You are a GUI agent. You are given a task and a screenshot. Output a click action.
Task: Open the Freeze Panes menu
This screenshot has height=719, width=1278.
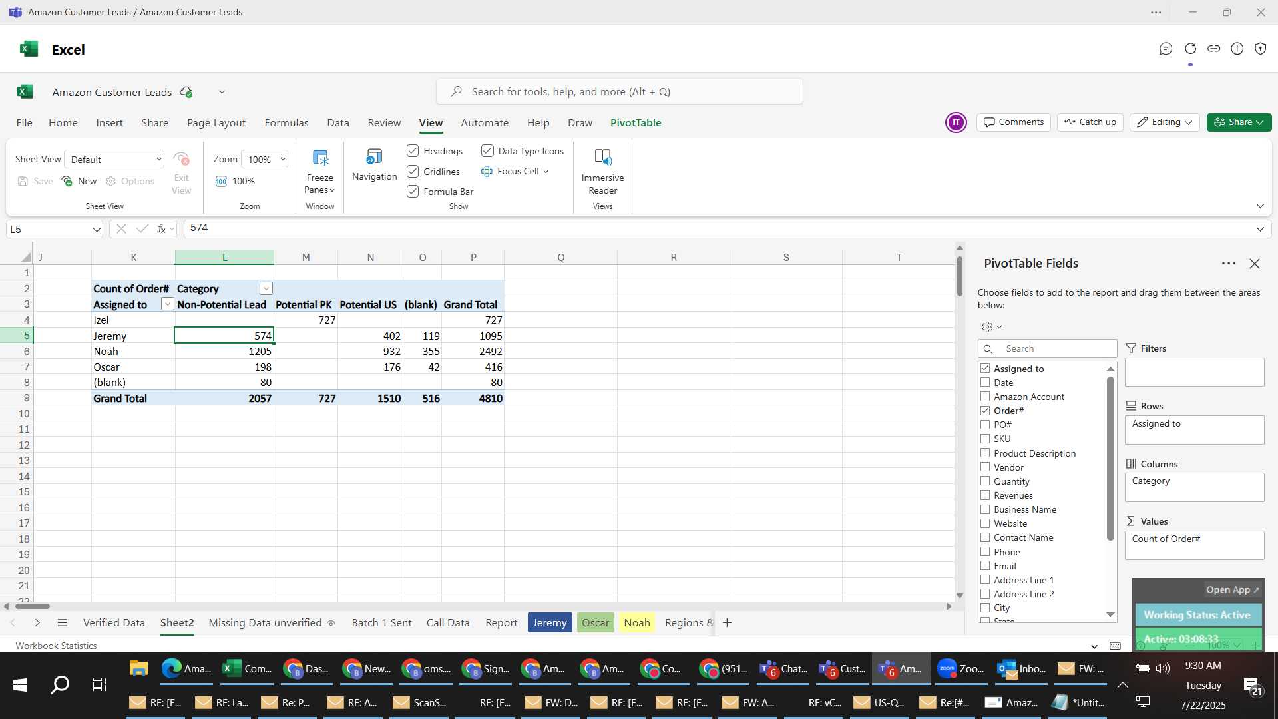(319, 172)
